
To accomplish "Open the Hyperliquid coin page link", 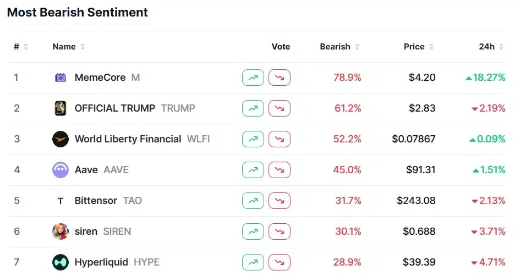I will pyautogui.click(x=101, y=262).
